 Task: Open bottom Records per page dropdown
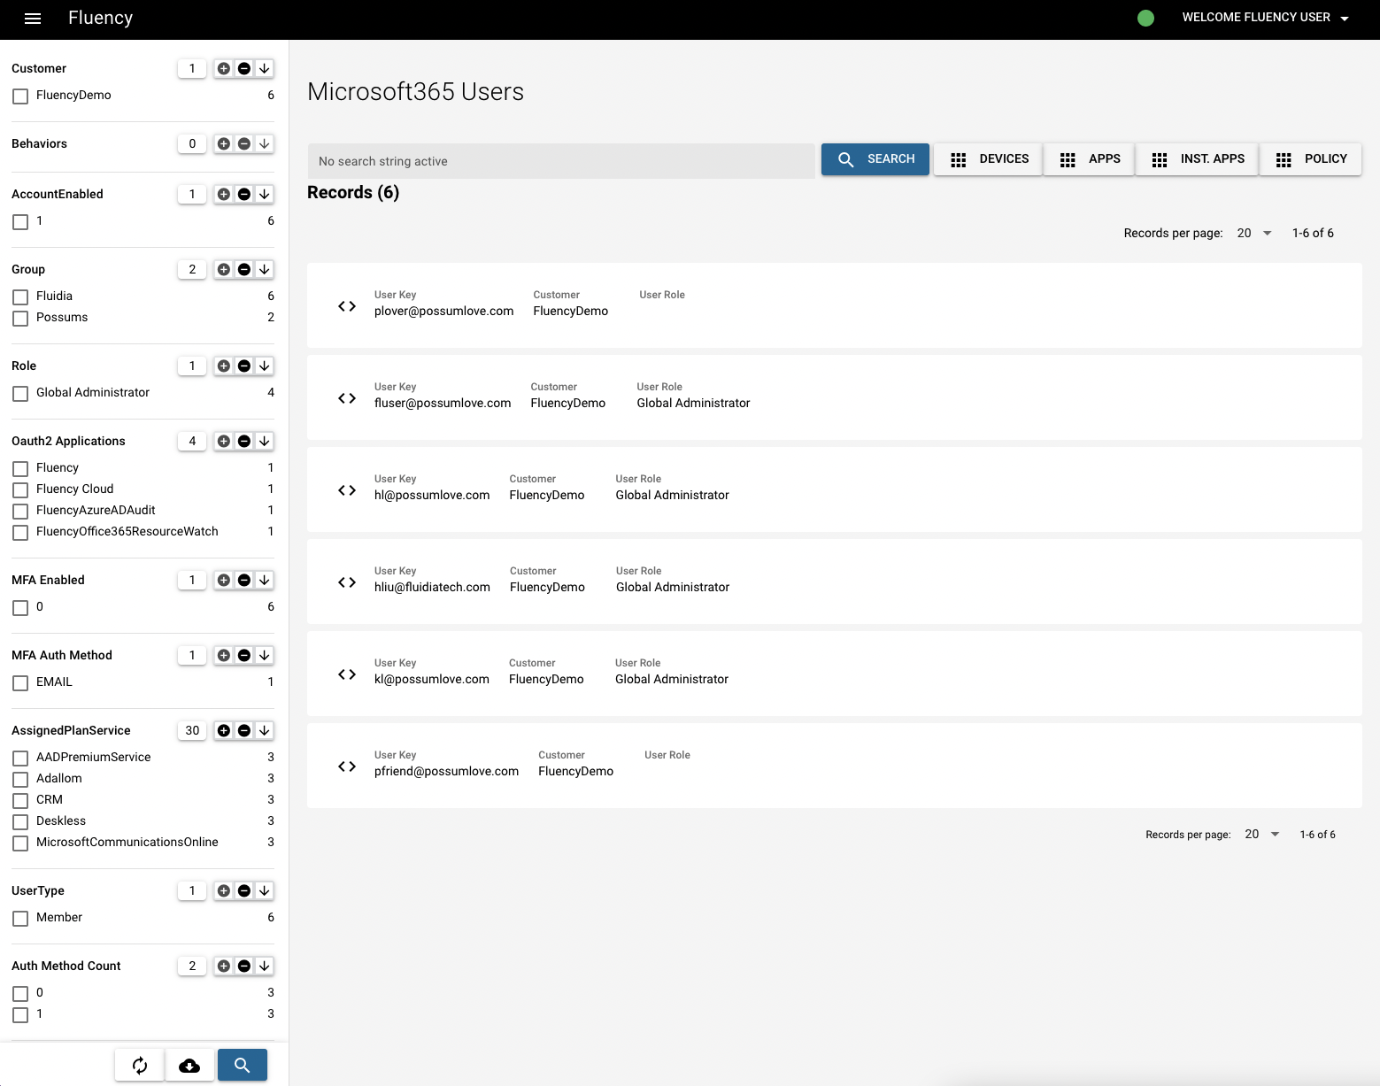1262,834
